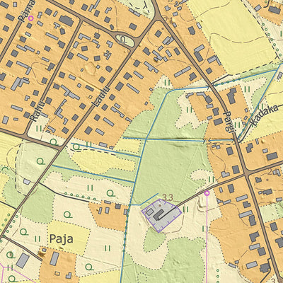Click the magenta circle marker above vertical line
Viewport: 283px width, 283px height.
point(207,193)
